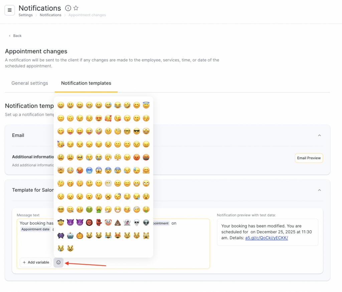Click the Add variable button
Screen dimensions: 342x292
[36, 262]
